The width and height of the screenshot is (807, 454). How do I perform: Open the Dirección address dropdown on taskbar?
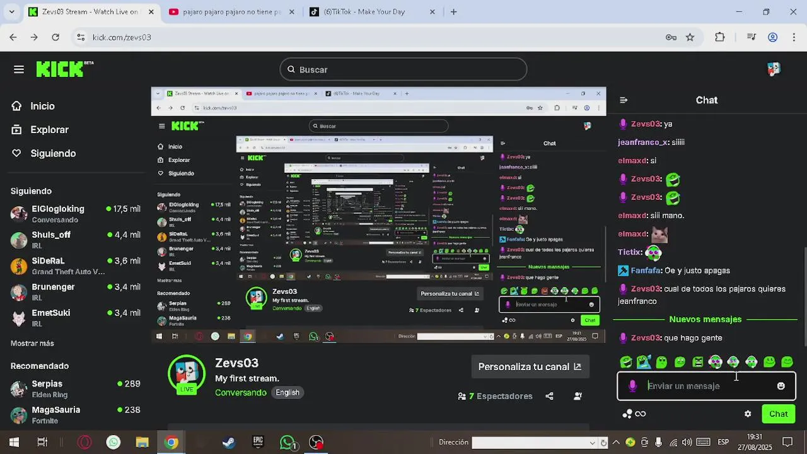591,443
